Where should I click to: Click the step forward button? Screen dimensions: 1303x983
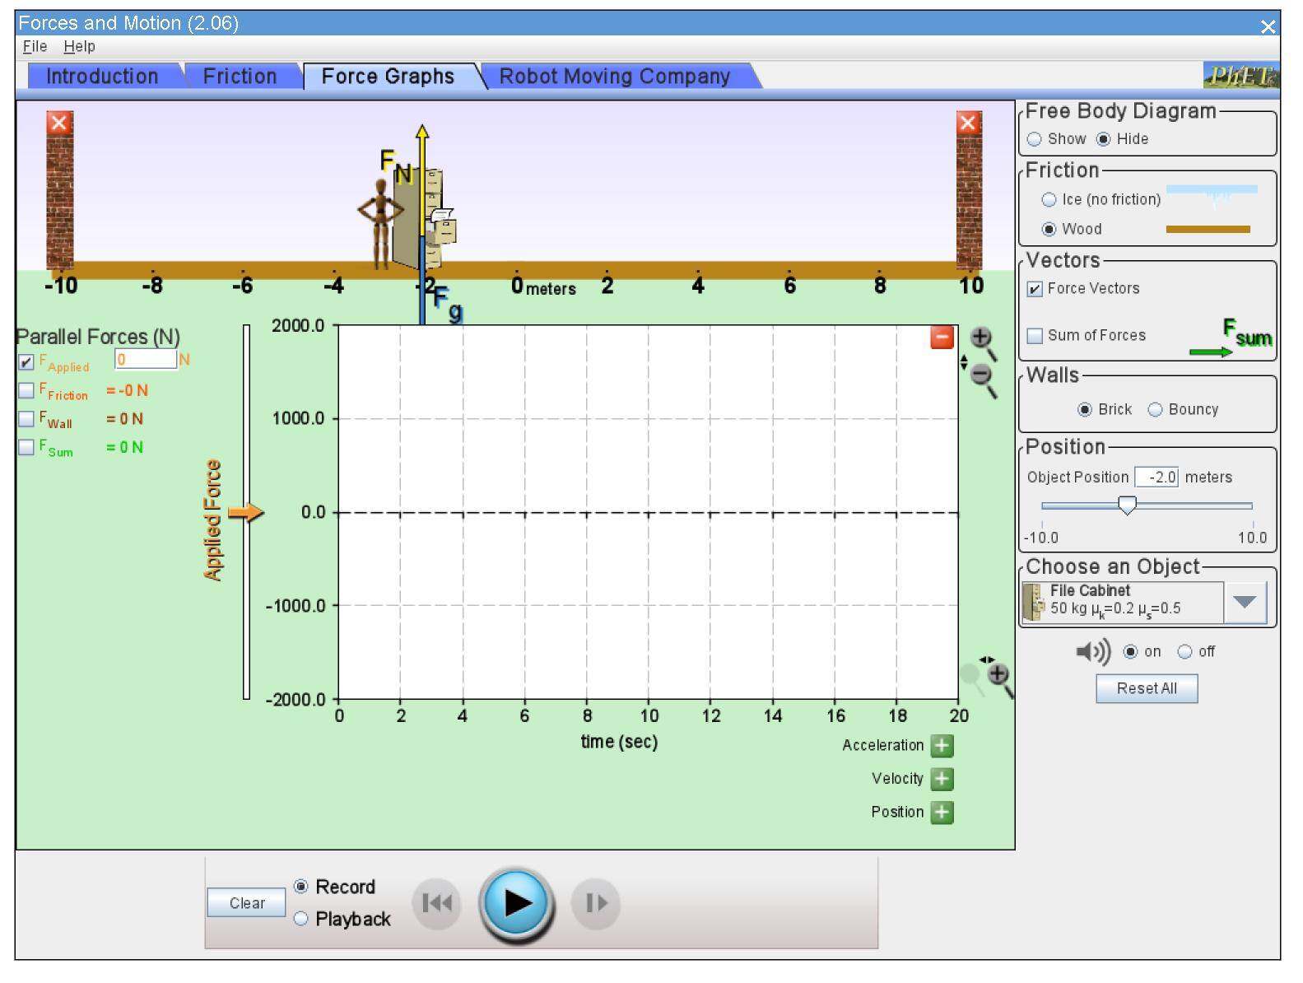[x=596, y=903]
